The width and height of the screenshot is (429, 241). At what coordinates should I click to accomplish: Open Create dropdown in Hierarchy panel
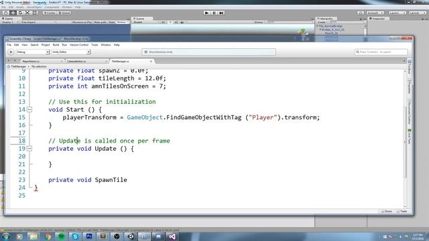(x=322, y=22)
